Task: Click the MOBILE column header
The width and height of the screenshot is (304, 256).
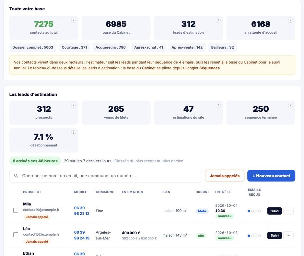Action: pyautogui.click(x=80, y=192)
